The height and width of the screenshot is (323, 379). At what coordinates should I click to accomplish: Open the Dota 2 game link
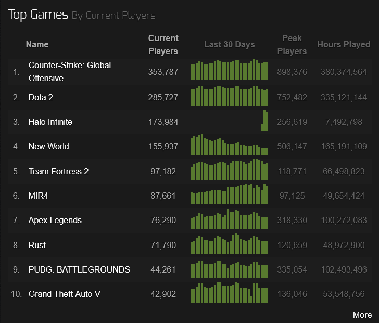pos(41,97)
